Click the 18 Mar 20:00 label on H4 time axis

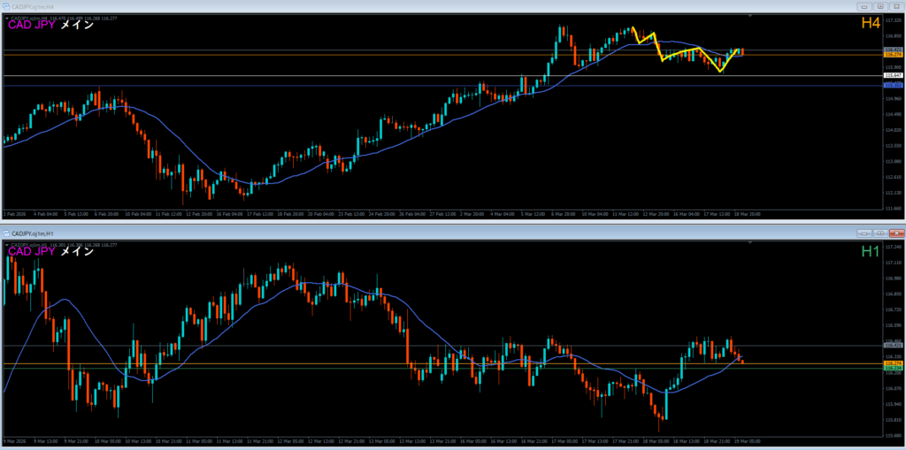(748, 214)
